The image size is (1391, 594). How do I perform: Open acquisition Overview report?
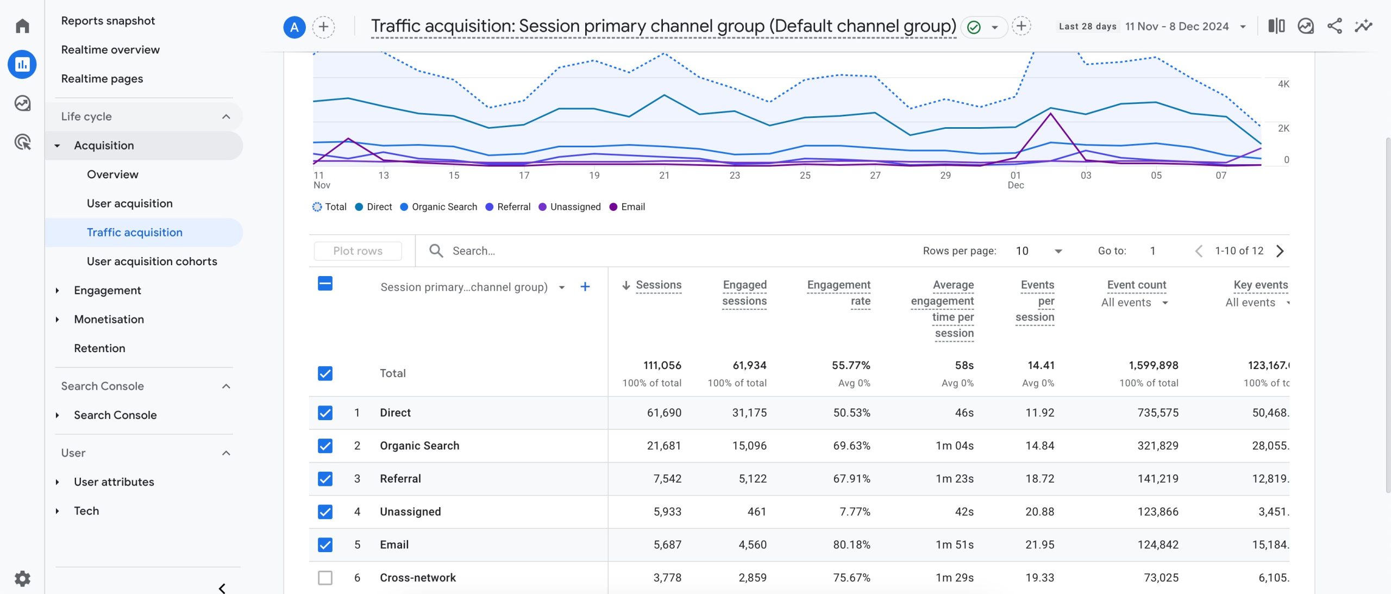[x=112, y=174]
